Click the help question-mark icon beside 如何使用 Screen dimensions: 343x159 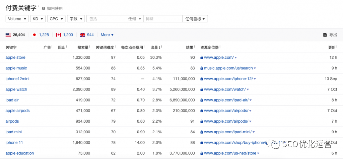44,8
